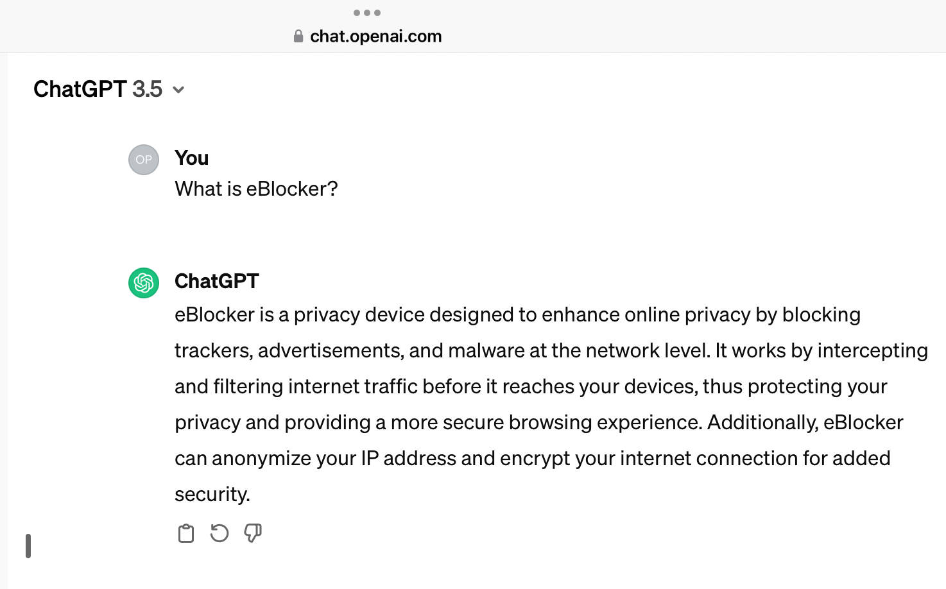Click the '3.5' version label in the header
946x589 pixels.
pos(148,89)
